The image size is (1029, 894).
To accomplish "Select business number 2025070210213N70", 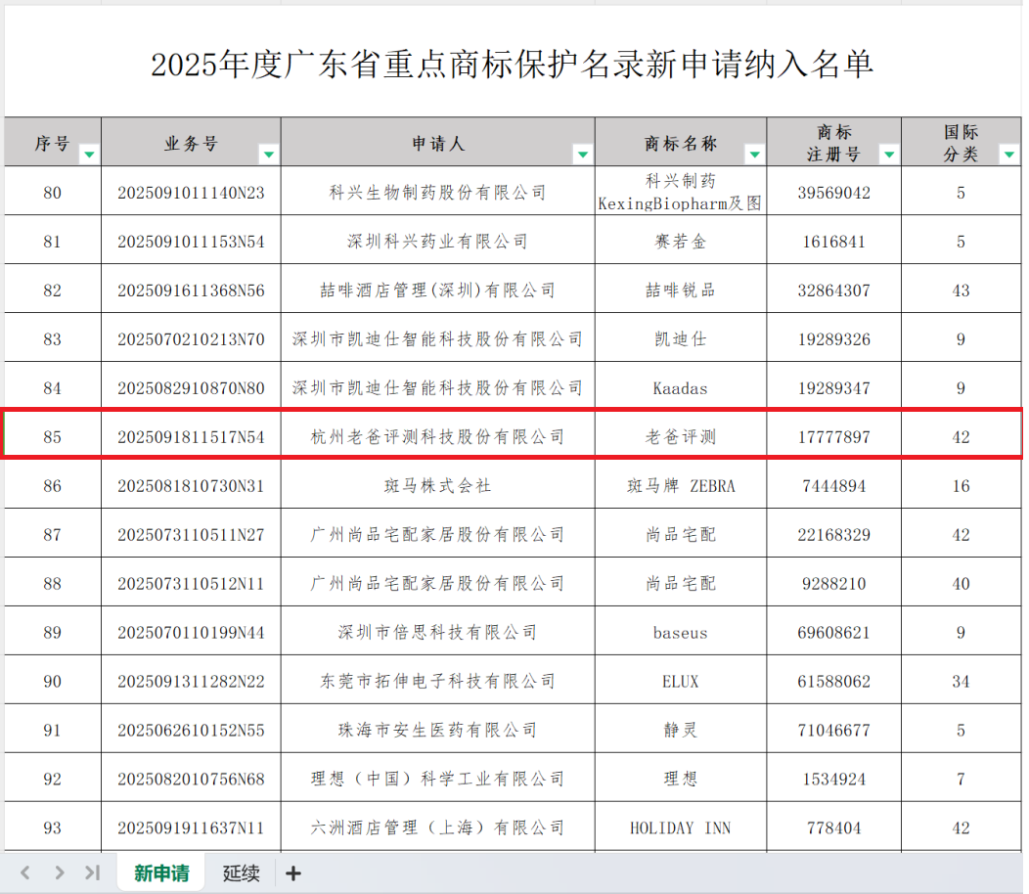I will 191,337.
